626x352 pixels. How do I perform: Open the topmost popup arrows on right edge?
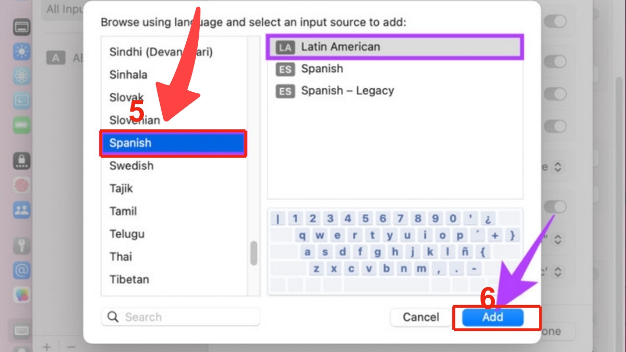(558, 167)
